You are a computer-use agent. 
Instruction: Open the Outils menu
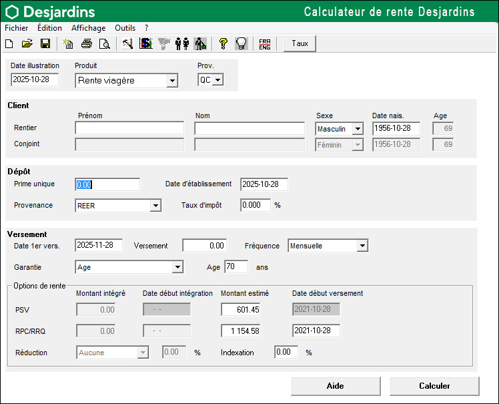pos(125,28)
